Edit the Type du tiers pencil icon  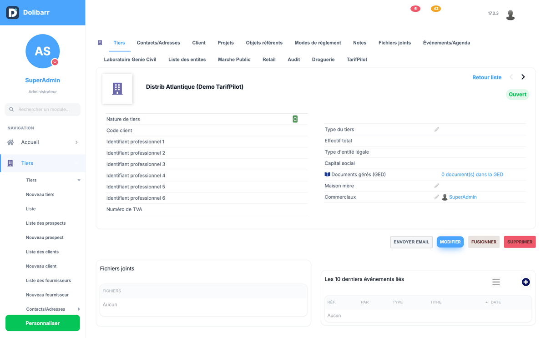coord(436,130)
